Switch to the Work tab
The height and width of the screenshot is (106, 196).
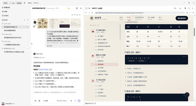click(5, 3)
